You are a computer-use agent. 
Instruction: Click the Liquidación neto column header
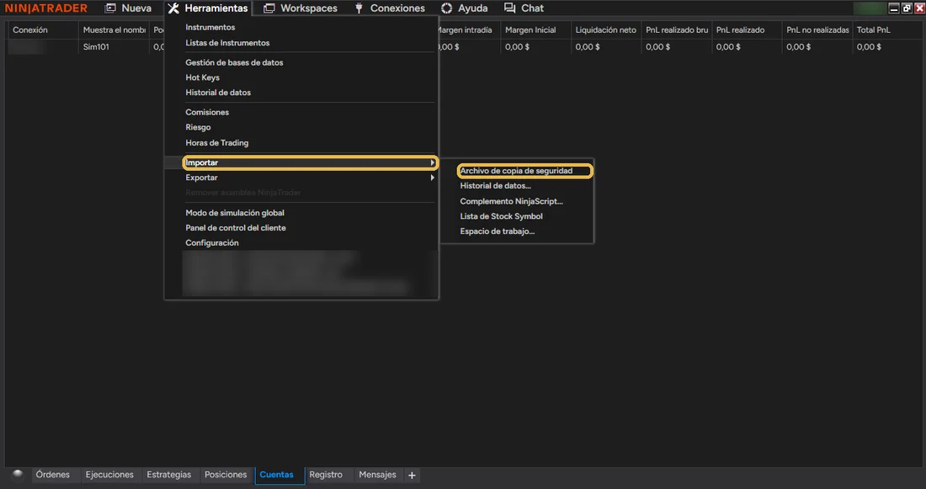pos(606,30)
